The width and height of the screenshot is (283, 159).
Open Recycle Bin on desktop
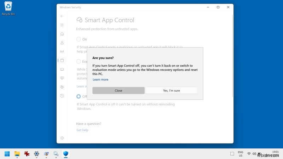[x=8, y=8]
